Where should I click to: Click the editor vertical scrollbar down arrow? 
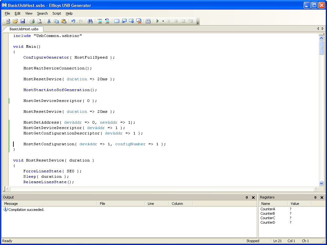(x=321, y=183)
